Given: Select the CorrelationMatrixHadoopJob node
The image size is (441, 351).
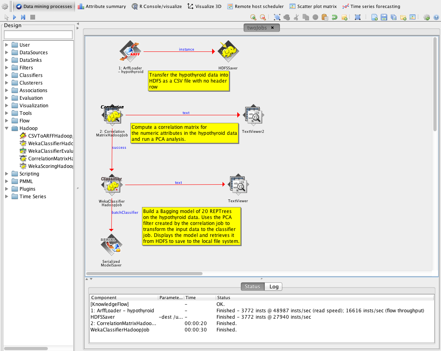Looking at the screenshot, I should click(x=112, y=115).
